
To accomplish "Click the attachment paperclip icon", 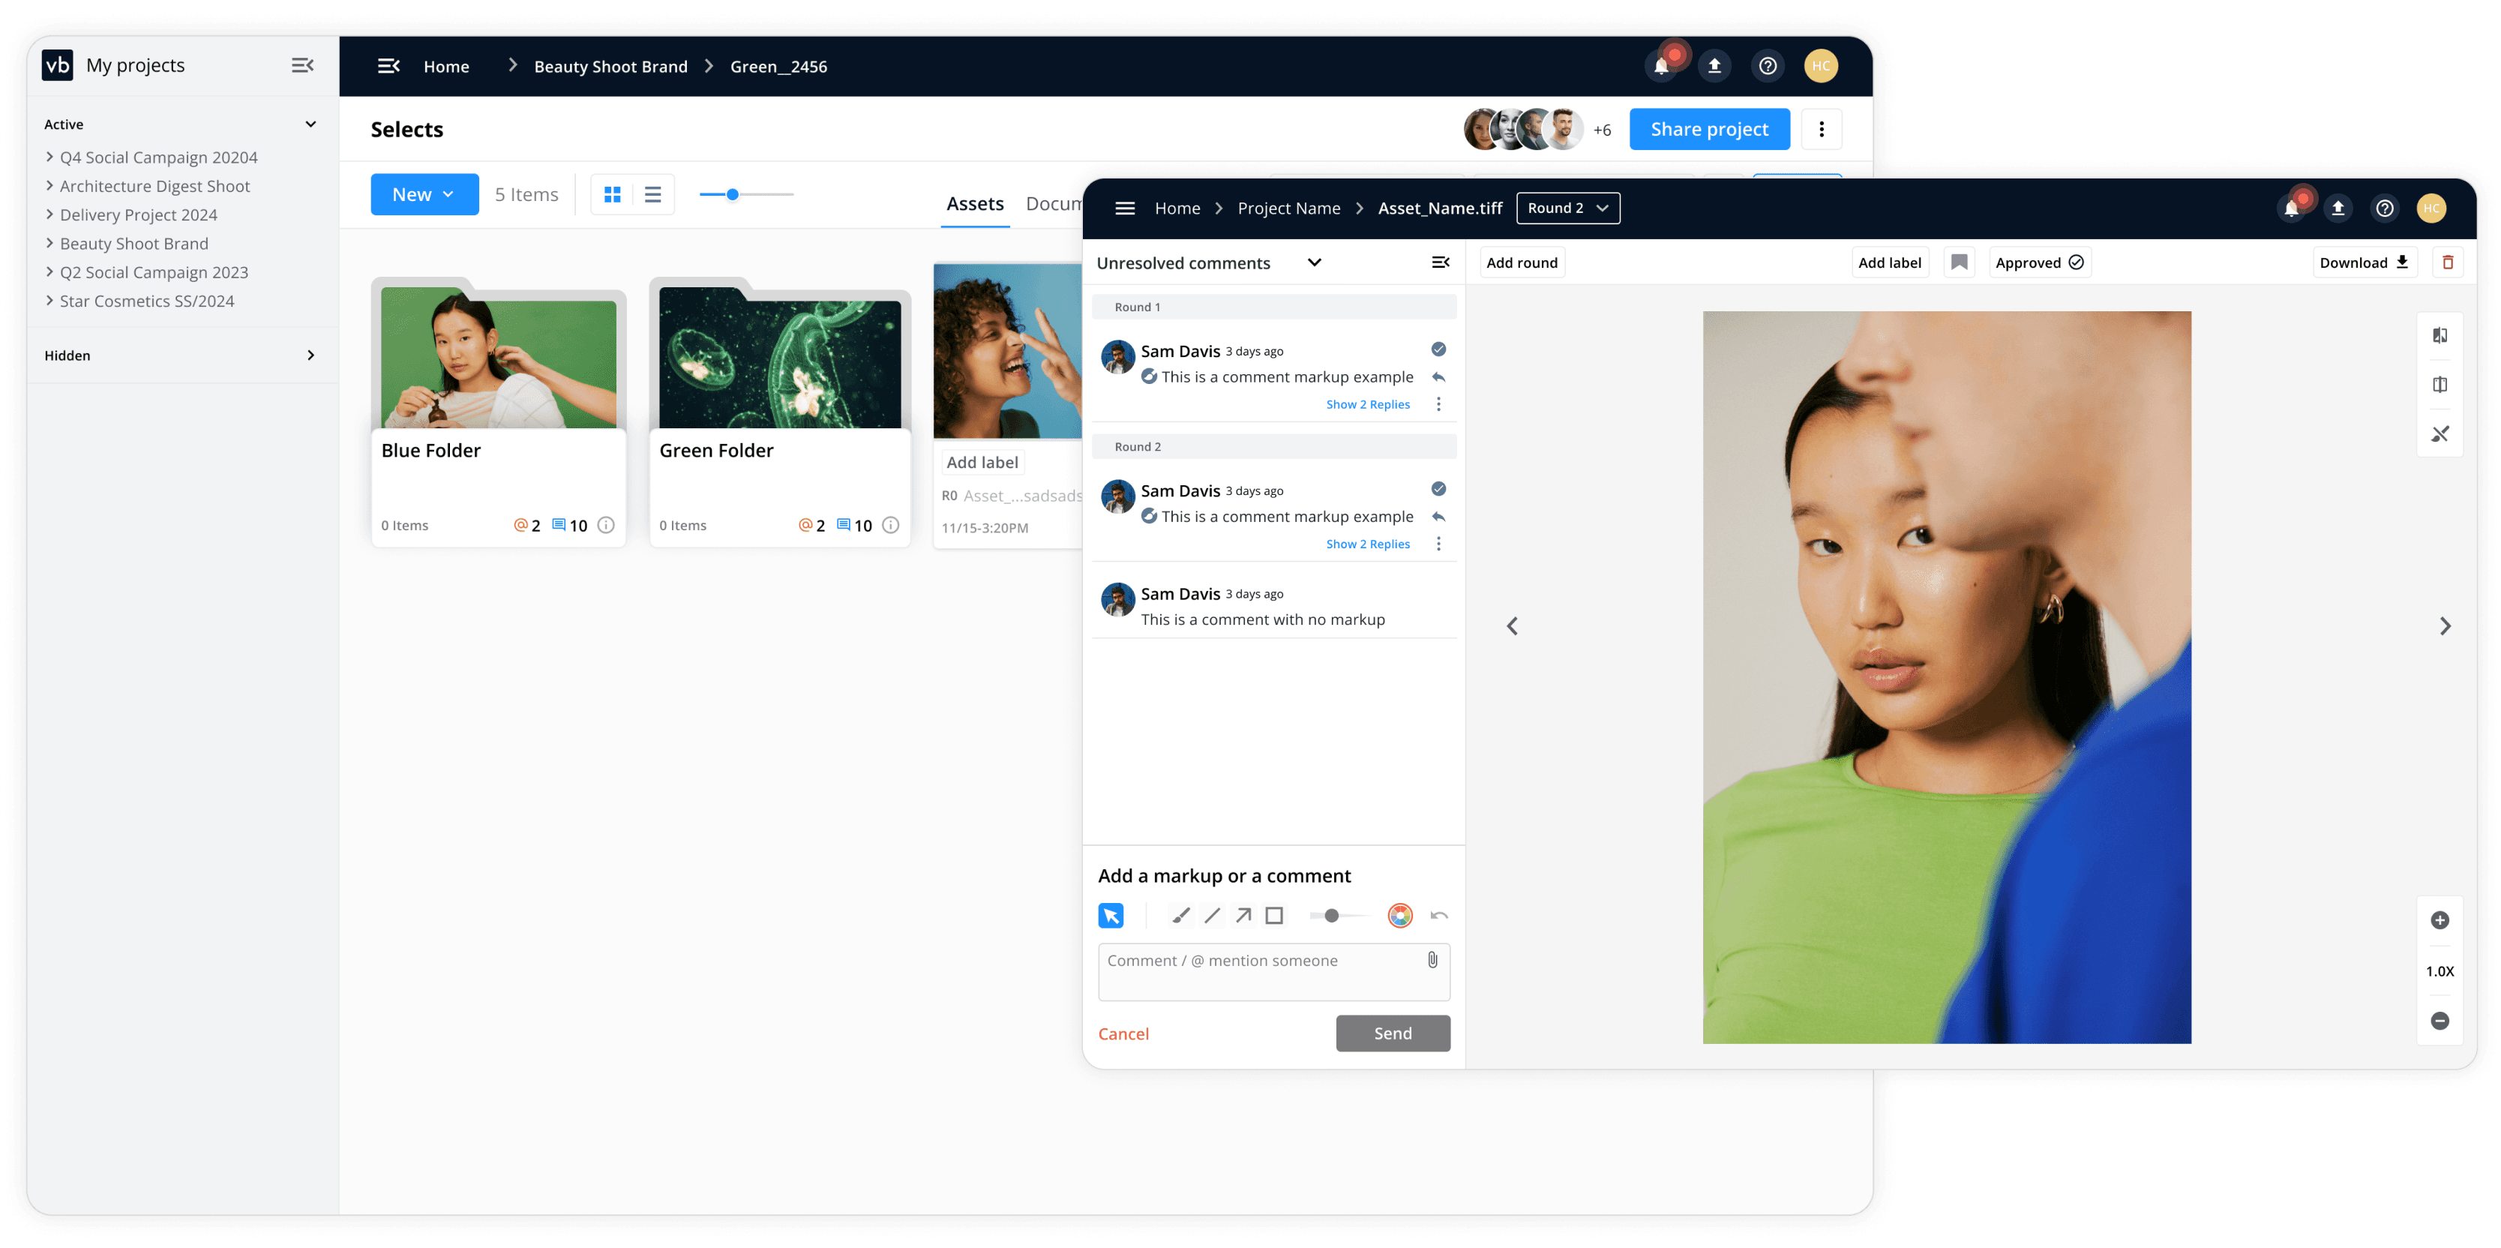I will [x=1432, y=959].
